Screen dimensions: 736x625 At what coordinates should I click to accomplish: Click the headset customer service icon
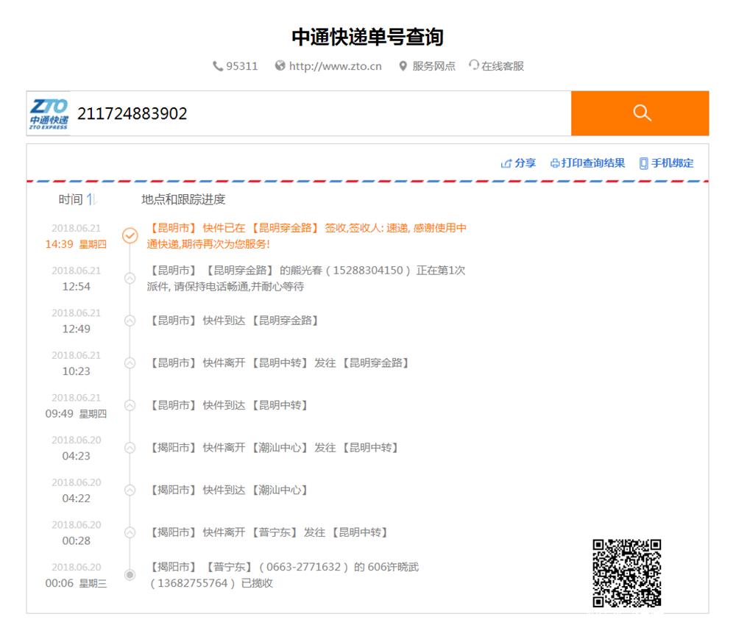[x=473, y=65]
